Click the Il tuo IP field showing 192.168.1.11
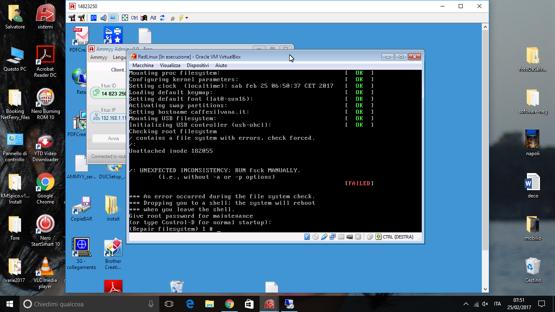This screenshot has height=312, width=555. [x=109, y=118]
